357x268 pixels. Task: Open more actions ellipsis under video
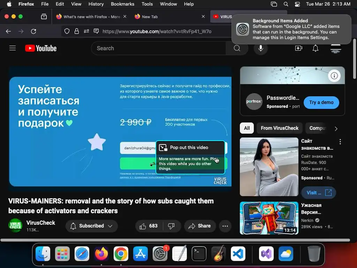tap(225, 226)
